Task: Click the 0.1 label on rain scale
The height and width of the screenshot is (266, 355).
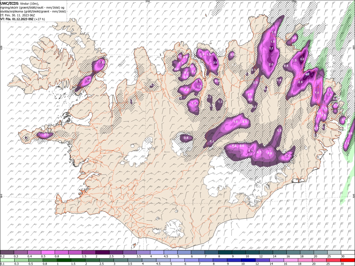Action: (x=2, y=264)
